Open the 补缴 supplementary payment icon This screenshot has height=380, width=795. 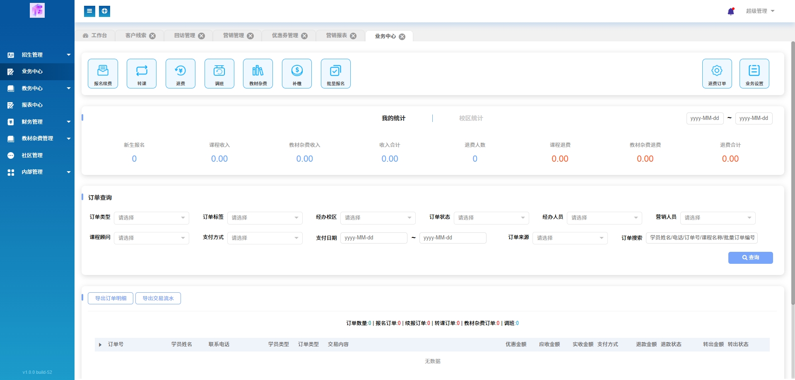click(297, 74)
